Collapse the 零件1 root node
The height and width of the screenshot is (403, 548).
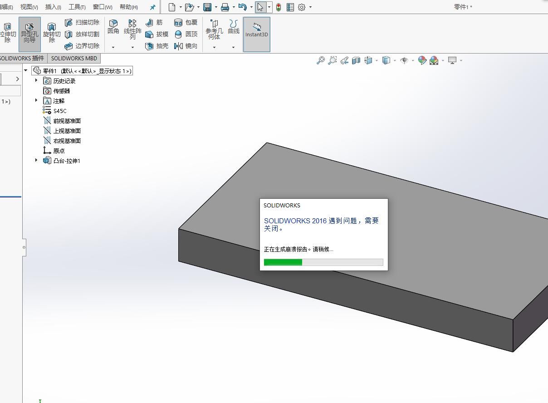pos(26,70)
